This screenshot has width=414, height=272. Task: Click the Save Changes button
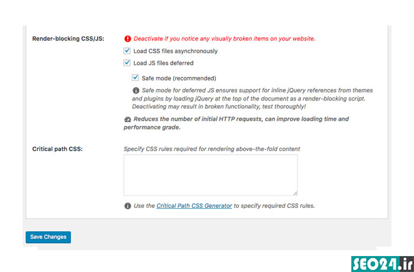[48, 237]
